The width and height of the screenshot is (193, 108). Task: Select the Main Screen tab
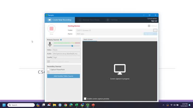[88, 39]
